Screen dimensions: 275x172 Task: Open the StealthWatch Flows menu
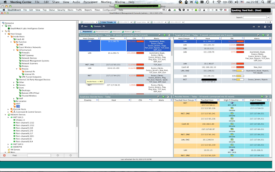click(98, 10)
